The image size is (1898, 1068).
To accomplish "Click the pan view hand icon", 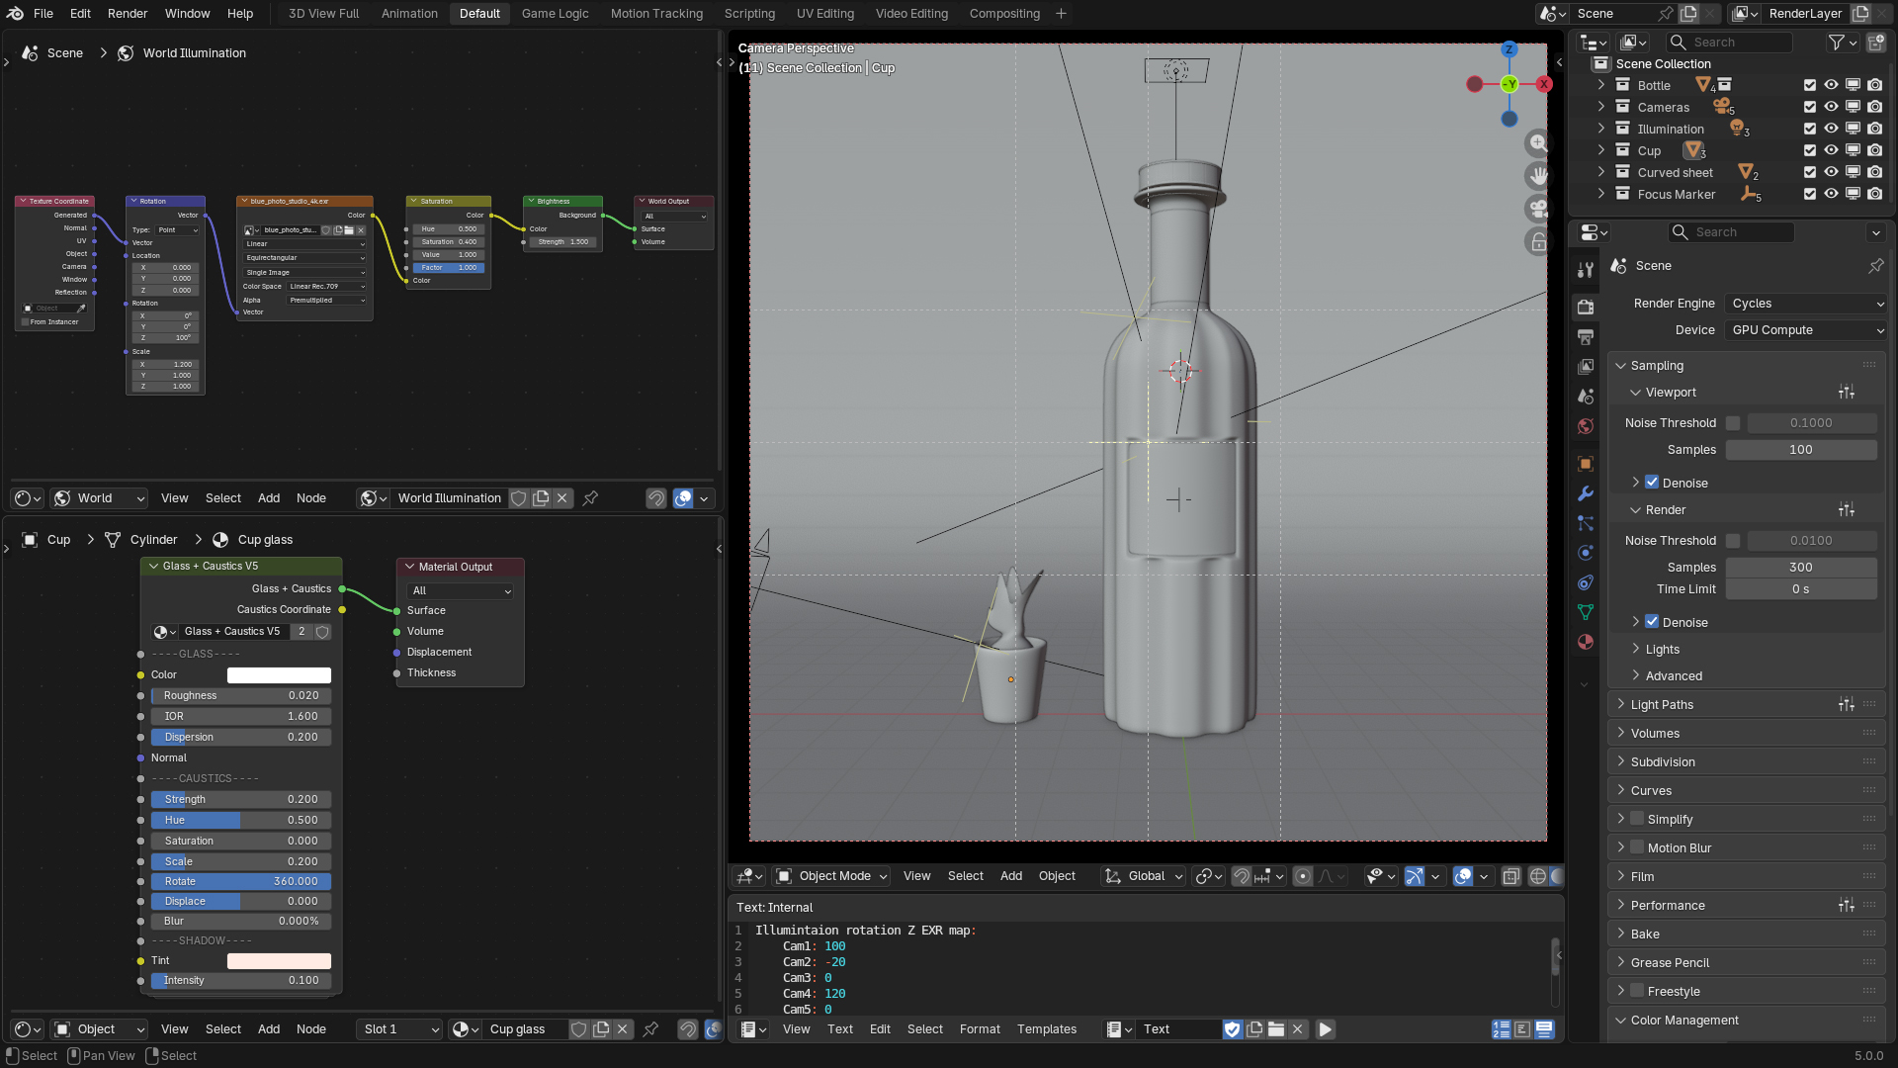I will 1538,176.
